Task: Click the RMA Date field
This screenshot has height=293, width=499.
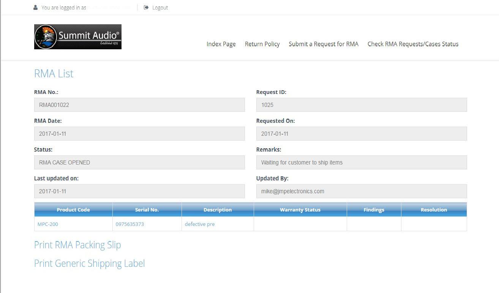Action: click(x=139, y=134)
